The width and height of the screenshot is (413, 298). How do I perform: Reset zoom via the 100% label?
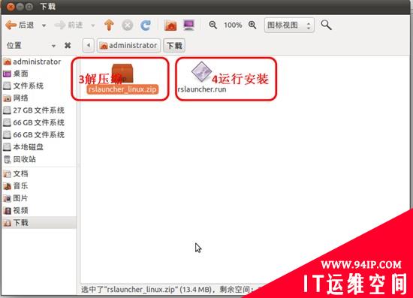coord(233,26)
